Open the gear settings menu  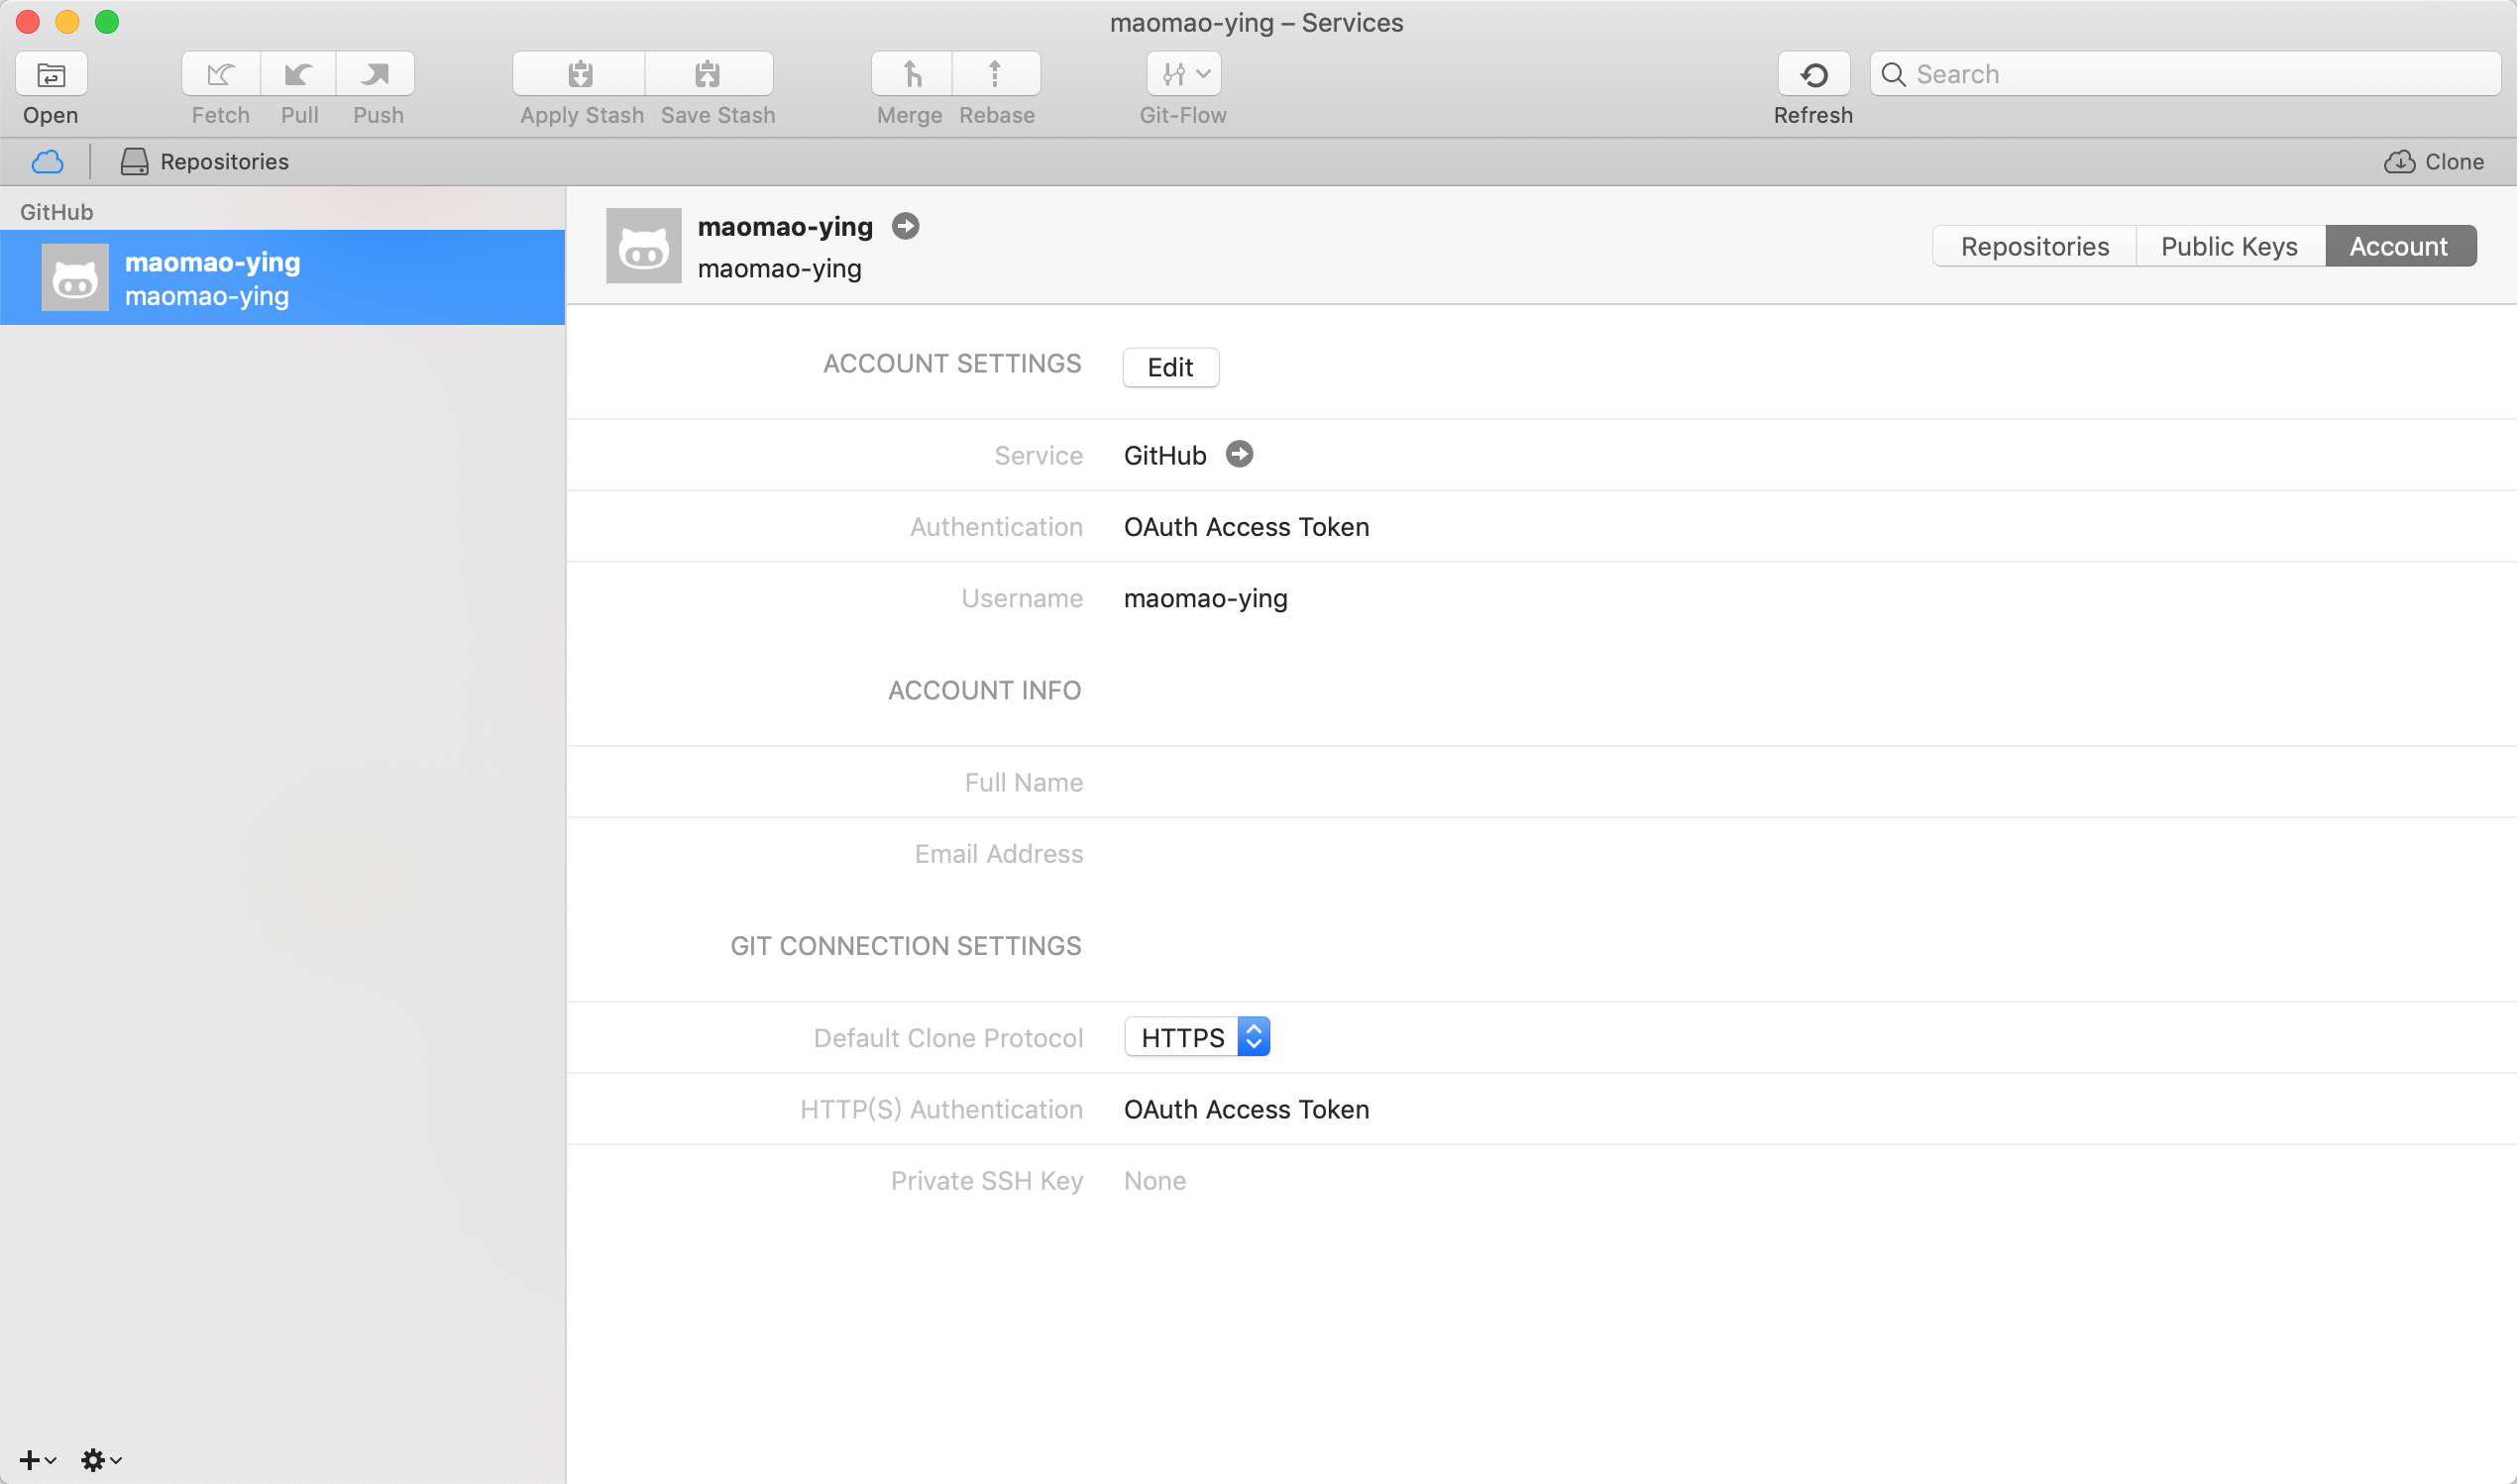click(100, 1460)
